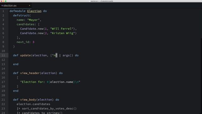Click the "Will Ferrel" string
Image resolution: width=202 pixels, height=114 pixels.
pyautogui.click(x=62, y=29)
